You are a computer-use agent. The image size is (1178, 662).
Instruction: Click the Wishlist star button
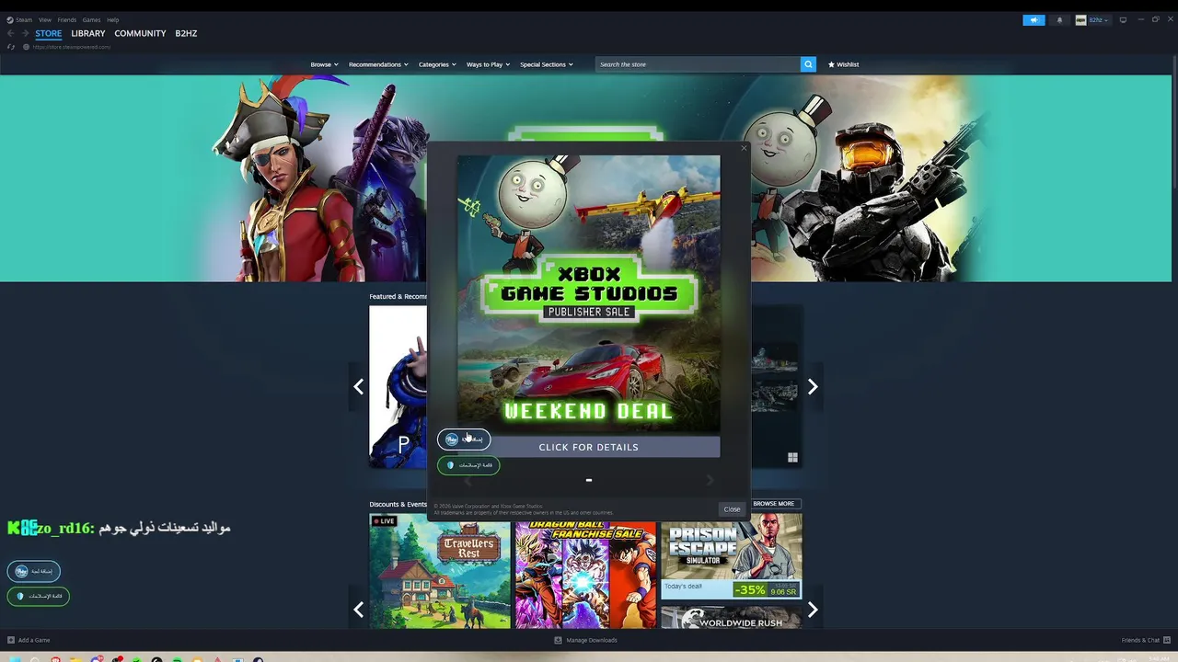[843, 64]
